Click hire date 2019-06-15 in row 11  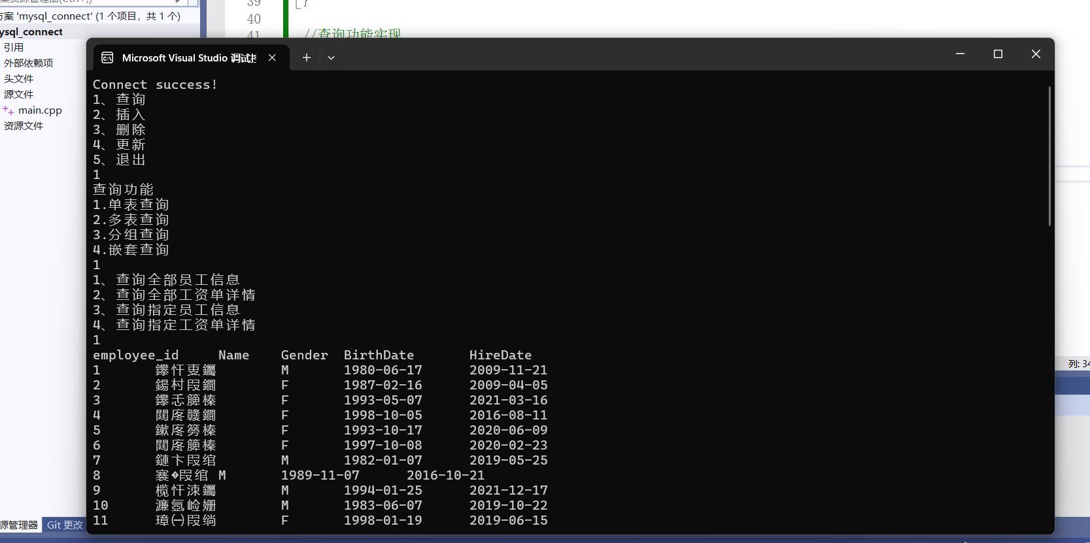tap(508, 521)
